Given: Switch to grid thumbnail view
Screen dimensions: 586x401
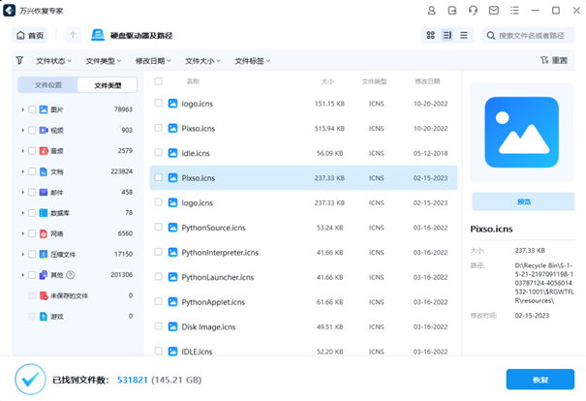Looking at the screenshot, I should (431, 36).
